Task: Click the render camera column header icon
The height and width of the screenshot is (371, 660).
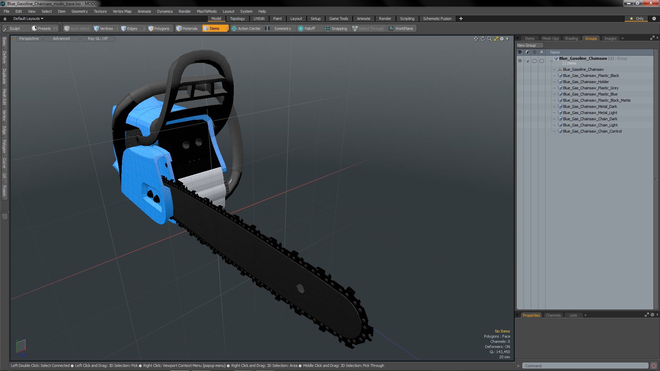Action: tap(527, 52)
